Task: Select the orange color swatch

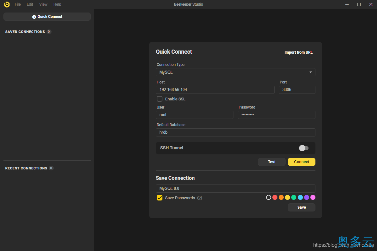Action: click(x=281, y=197)
